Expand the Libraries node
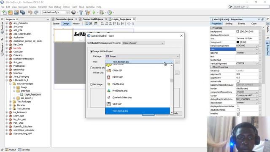The width and height of the screenshot is (270, 152). click(11, 105)
